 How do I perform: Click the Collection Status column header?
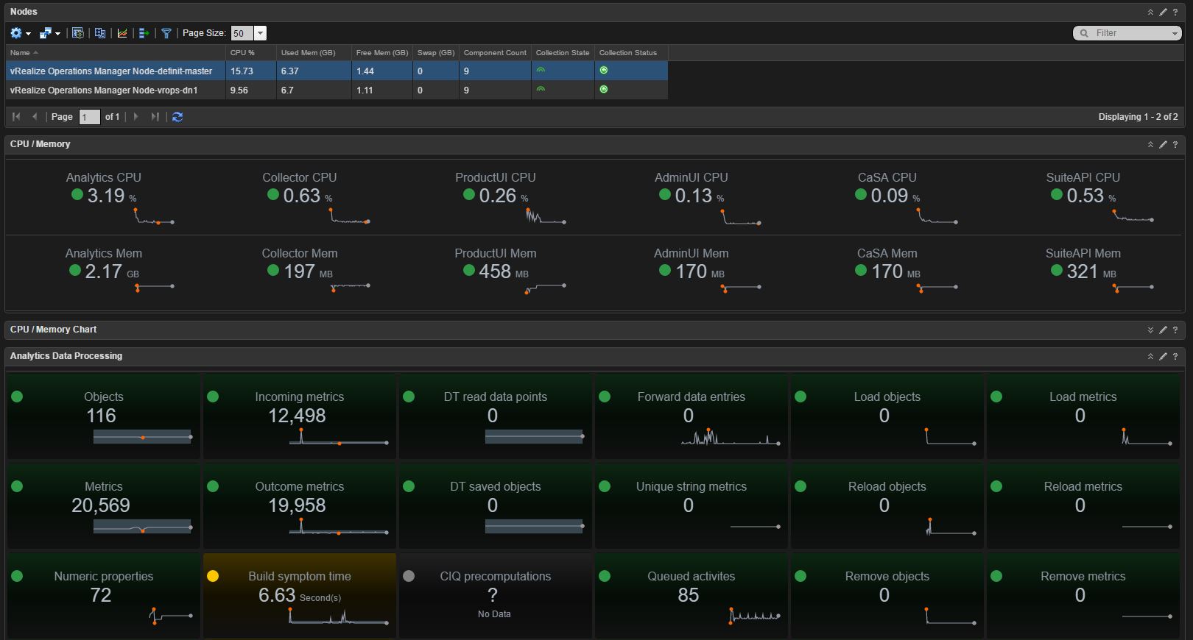[x=631, y=53]
